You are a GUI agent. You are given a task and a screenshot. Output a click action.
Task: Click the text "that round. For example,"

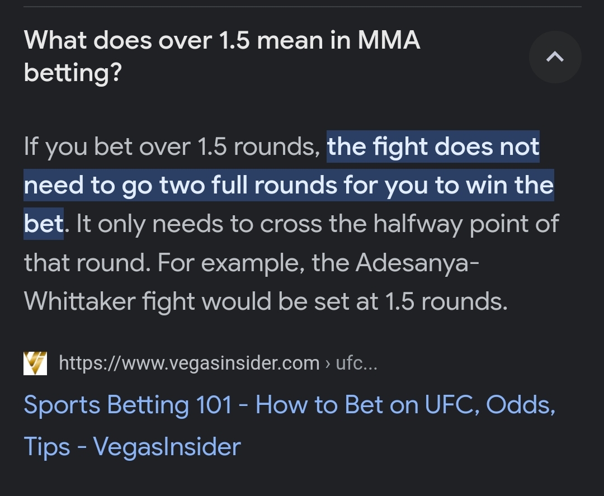tap(164, 263)
